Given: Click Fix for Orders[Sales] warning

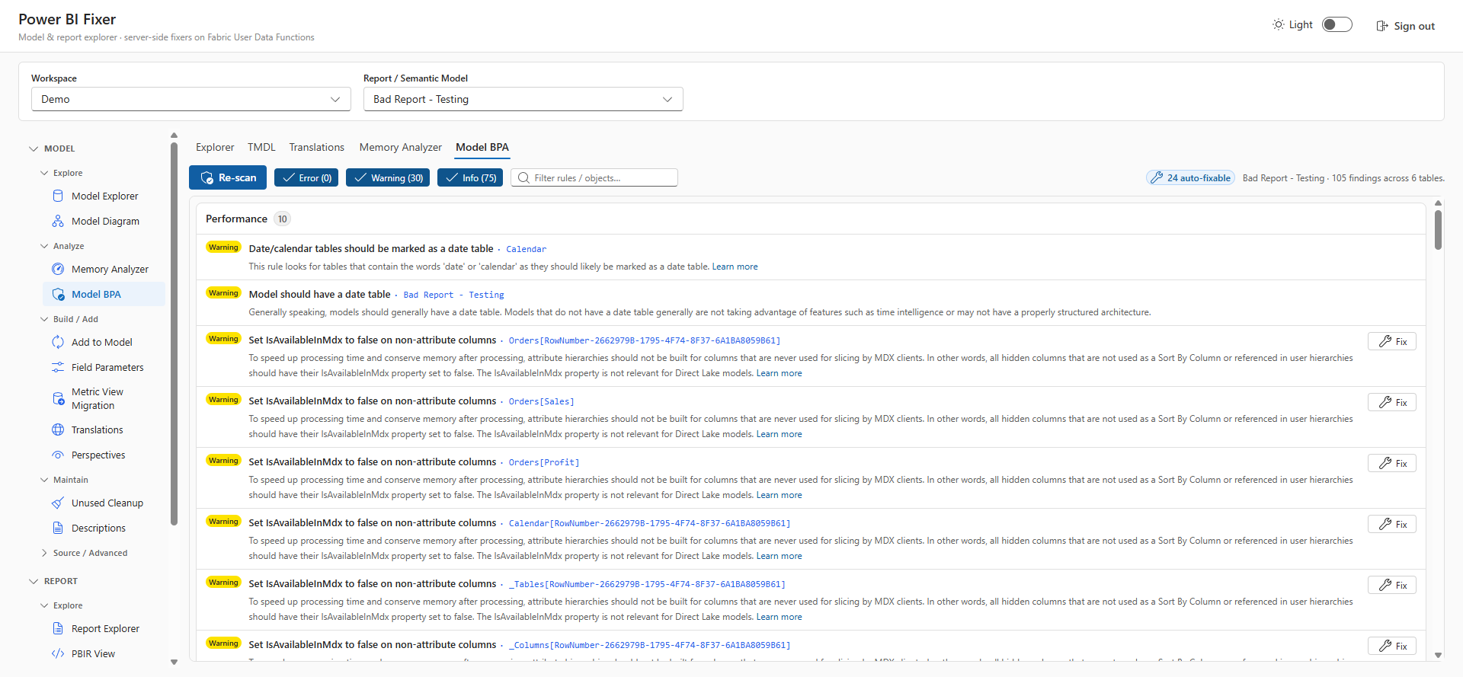Looking at the screenshot, I should [1392, 403].
